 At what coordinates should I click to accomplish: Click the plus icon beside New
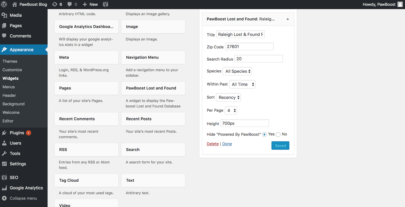(85, 5)
